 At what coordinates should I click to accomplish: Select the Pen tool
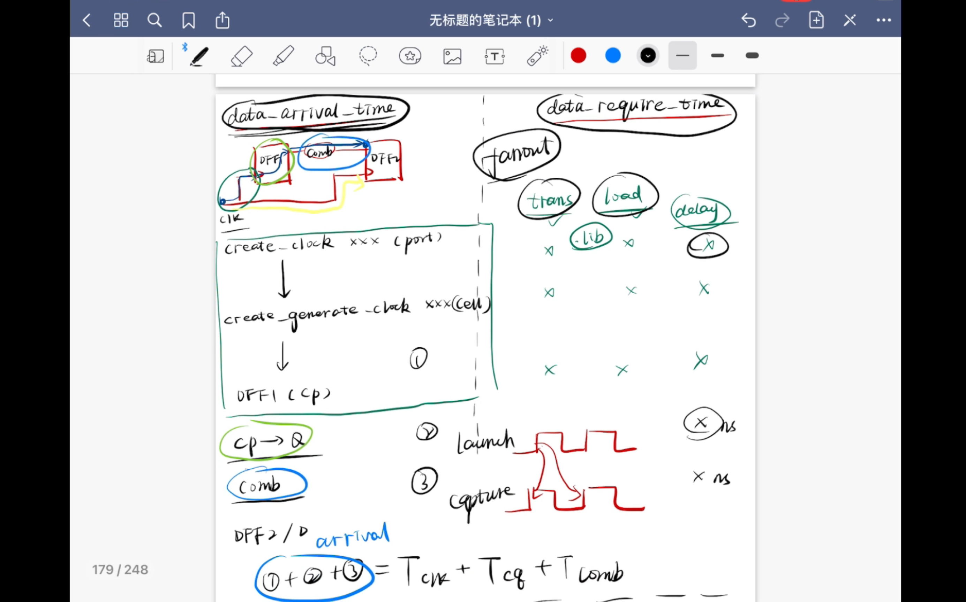pos(198,56)
